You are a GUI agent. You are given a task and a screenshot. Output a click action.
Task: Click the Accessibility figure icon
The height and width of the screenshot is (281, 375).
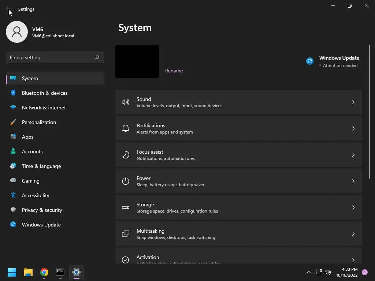coord(13,195)
